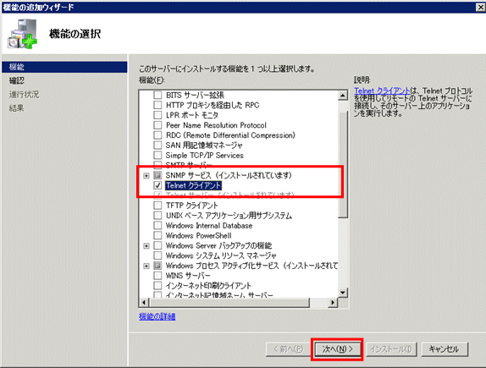Select 機能 step in wizard sidebar
The width and height of the screenshot is (486, 368).
pos(64,67)
